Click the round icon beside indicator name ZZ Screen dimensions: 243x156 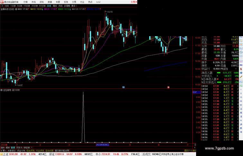1,90
